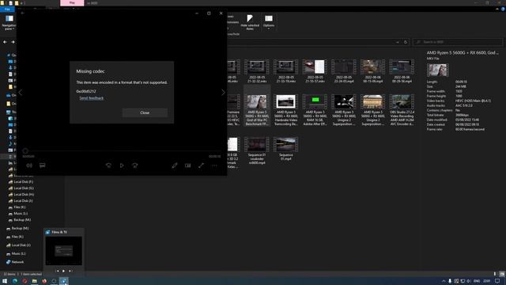The width and height of the screenshot is (506, 285).
Task: Switch to large thumbnails view in status bar
Action: 502,274
